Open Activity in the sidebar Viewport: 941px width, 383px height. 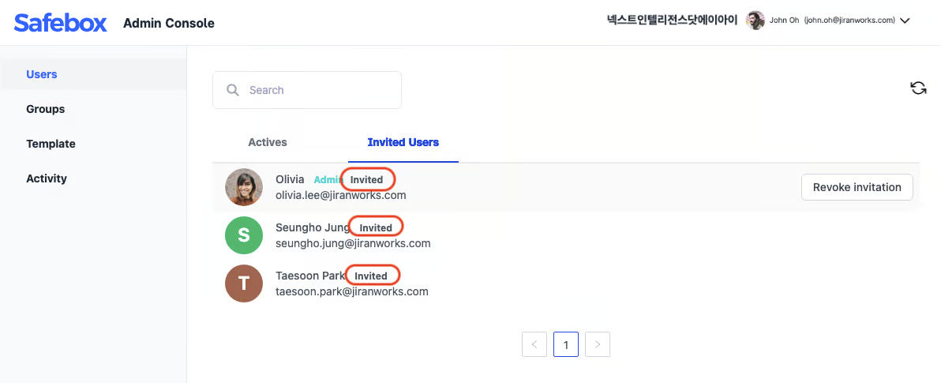[47, 178]
